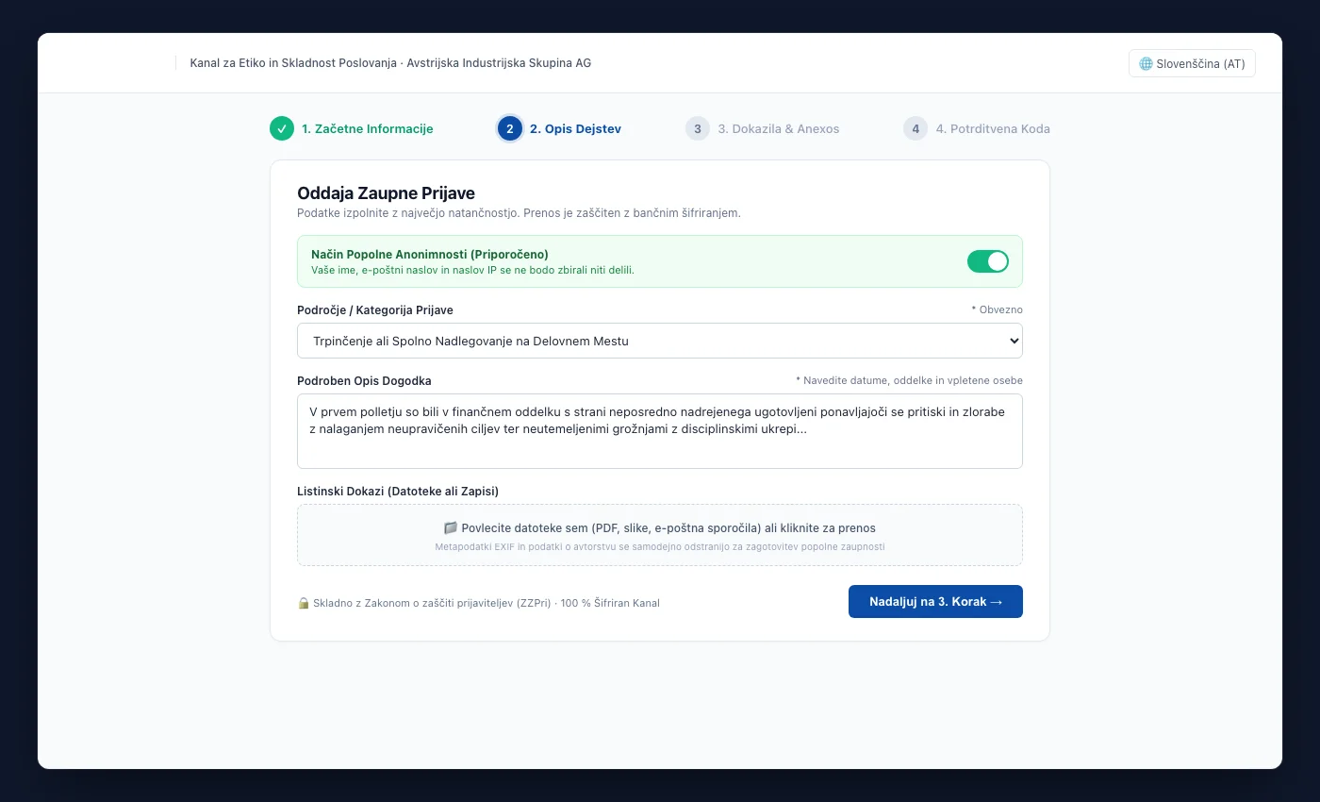Open the Slovenščina (AT) language selector

click(x=1192, y=63)
